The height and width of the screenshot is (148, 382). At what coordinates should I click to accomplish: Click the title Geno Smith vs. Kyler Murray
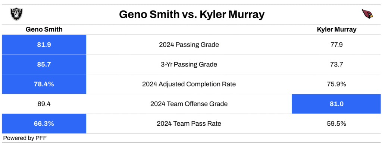(x=192, y=15)
